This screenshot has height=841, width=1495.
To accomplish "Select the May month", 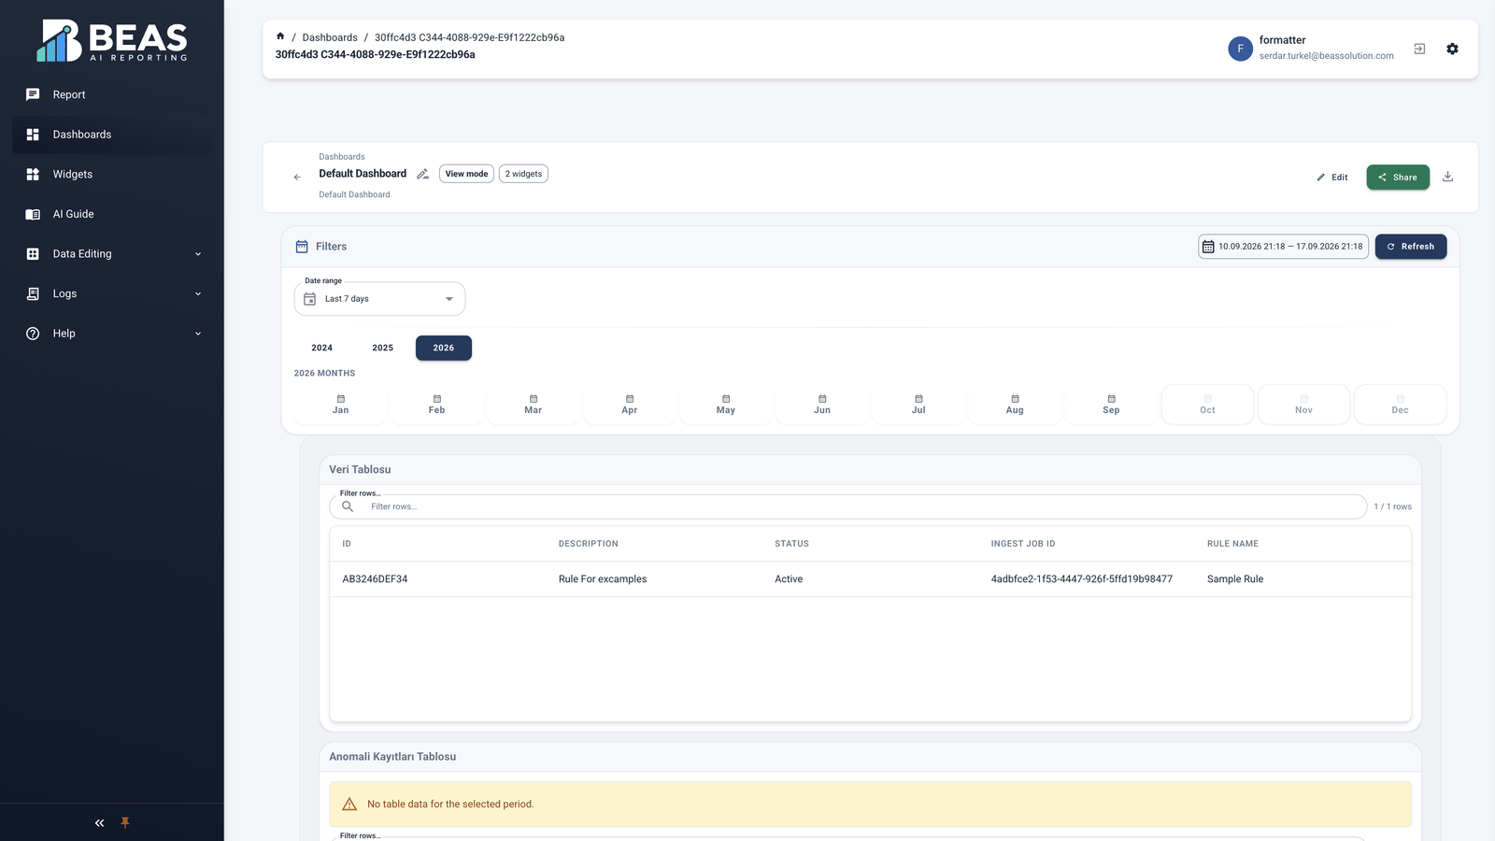I will point(726,405).
